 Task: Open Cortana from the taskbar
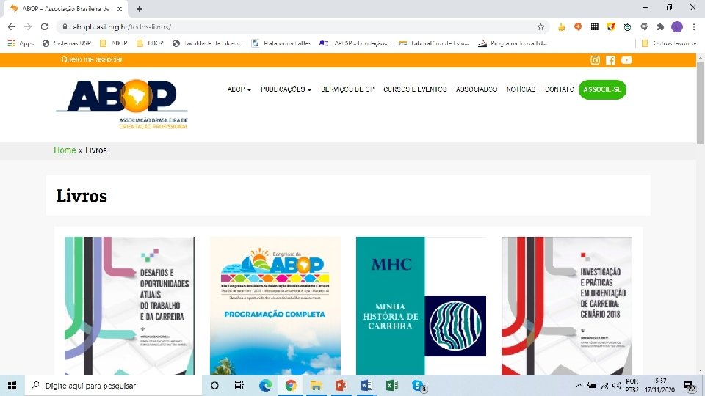click(x=214, y=386)
